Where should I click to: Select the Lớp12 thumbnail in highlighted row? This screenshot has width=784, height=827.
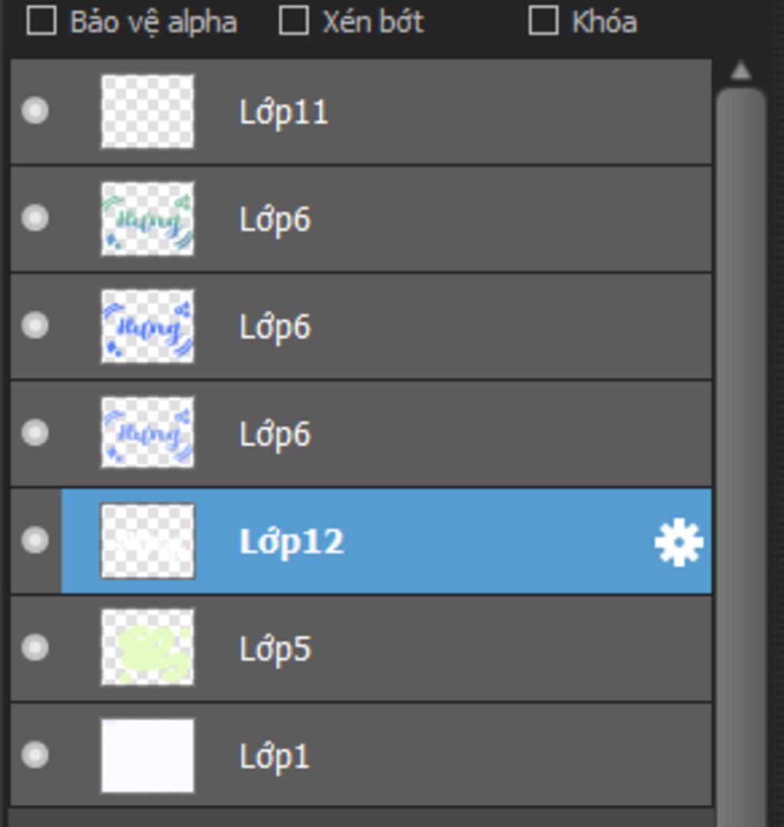(148, 541)
